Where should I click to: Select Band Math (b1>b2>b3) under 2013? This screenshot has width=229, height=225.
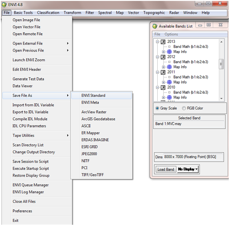191,47
